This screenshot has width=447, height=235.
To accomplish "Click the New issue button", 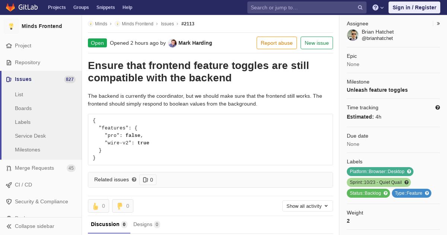I will [317, 43].
